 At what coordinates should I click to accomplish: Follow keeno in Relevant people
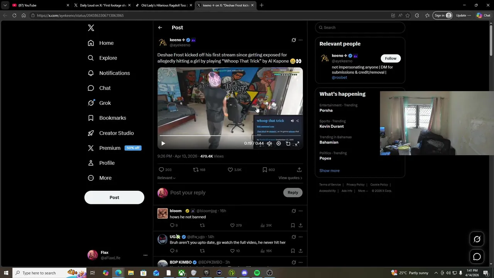coord(391,58)
